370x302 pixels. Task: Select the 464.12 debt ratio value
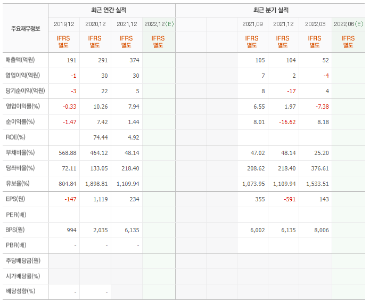[x=99, y=153]
